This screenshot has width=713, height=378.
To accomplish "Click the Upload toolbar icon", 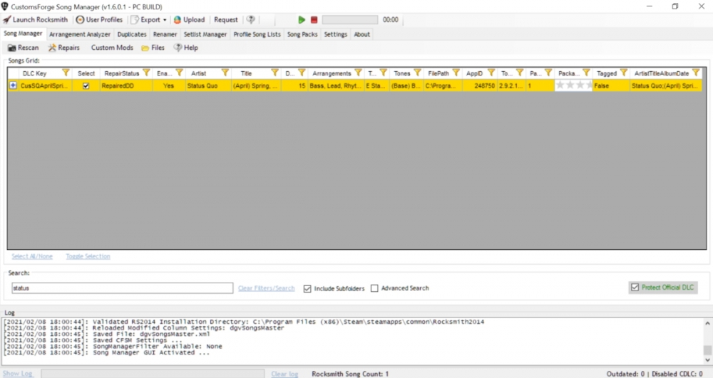I will click(178, 20).
